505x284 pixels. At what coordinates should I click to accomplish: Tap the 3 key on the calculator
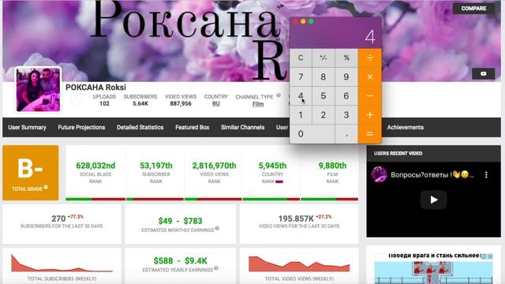tap(346, 115)
